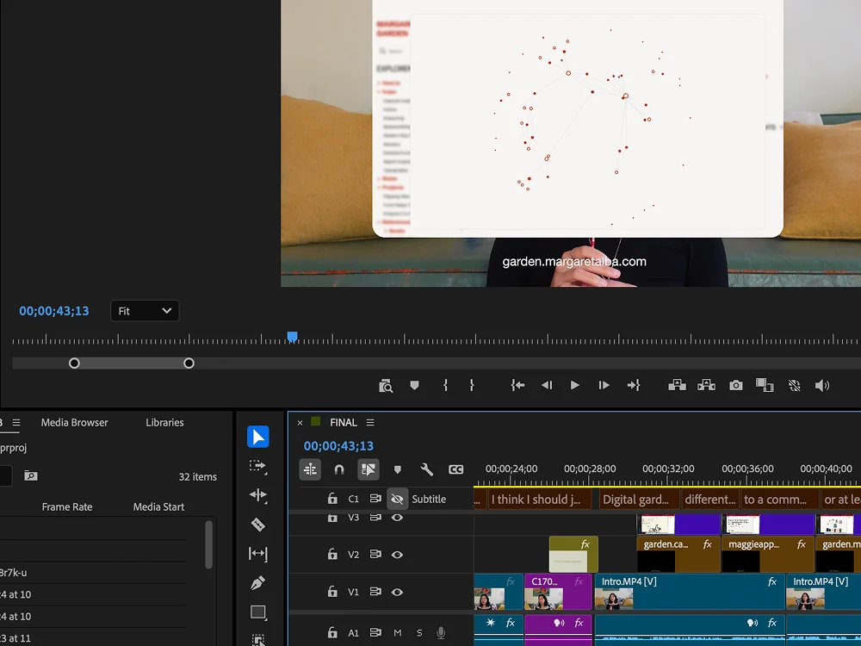Toggle Snap in Timeline magnet
Screen dimensions: 861x646
pos(339,469)
